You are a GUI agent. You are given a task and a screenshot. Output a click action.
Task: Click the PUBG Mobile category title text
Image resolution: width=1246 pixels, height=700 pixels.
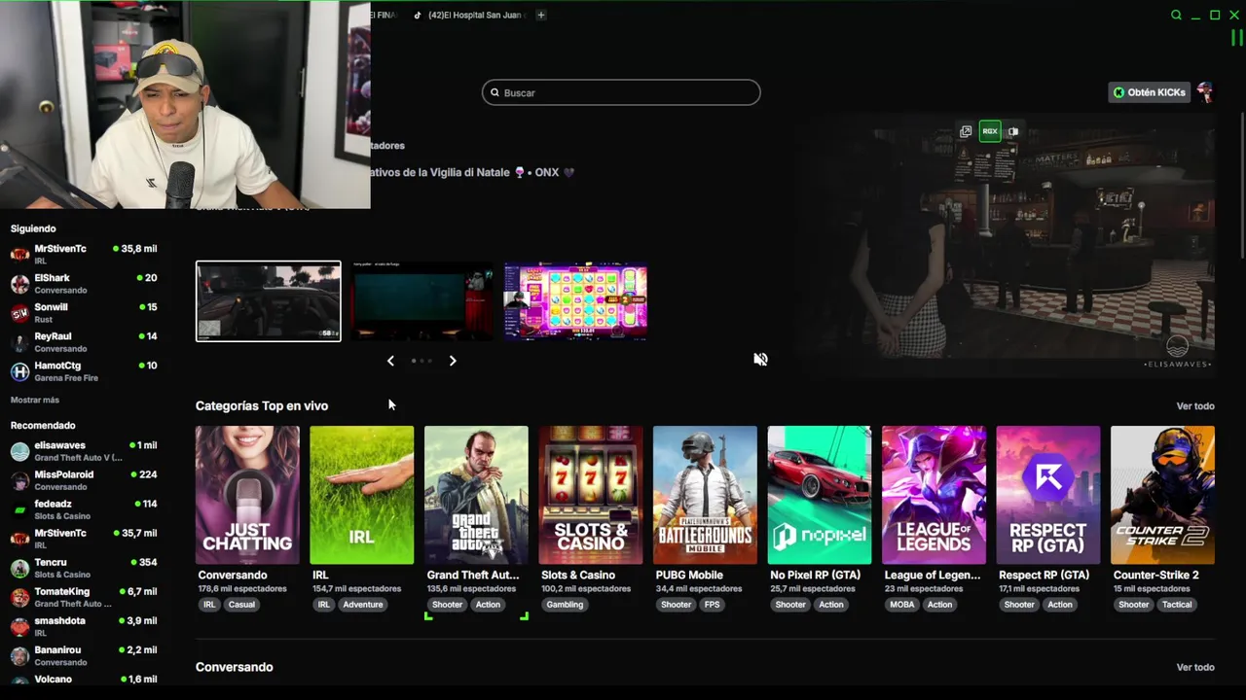(x=689, y=576)
